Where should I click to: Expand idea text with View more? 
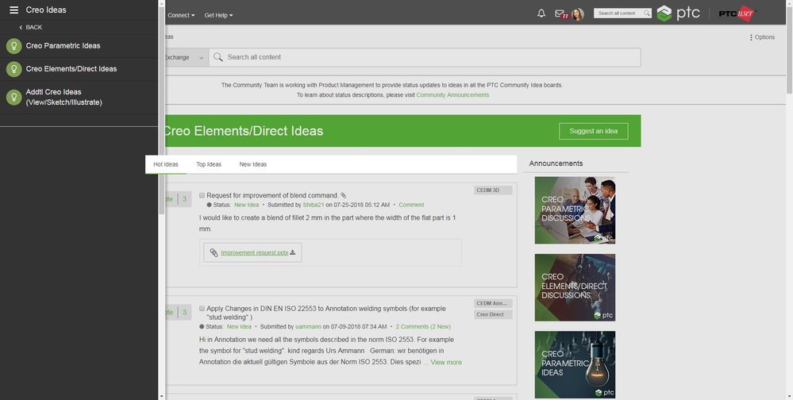[446, 362]
